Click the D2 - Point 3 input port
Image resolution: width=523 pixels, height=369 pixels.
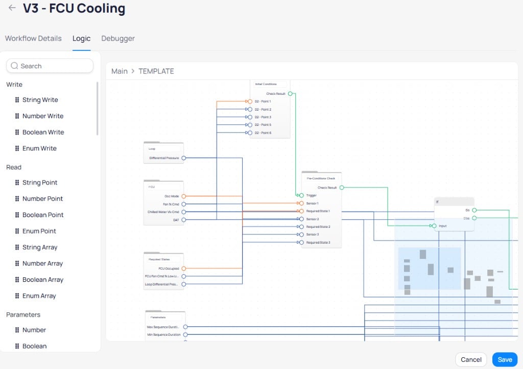point(250,117)
